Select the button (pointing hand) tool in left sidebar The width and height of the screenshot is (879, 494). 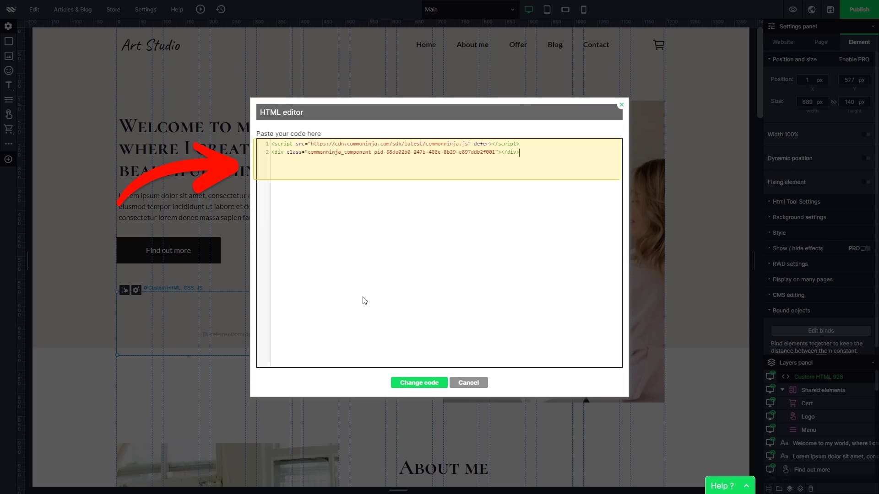click(8, 114)
